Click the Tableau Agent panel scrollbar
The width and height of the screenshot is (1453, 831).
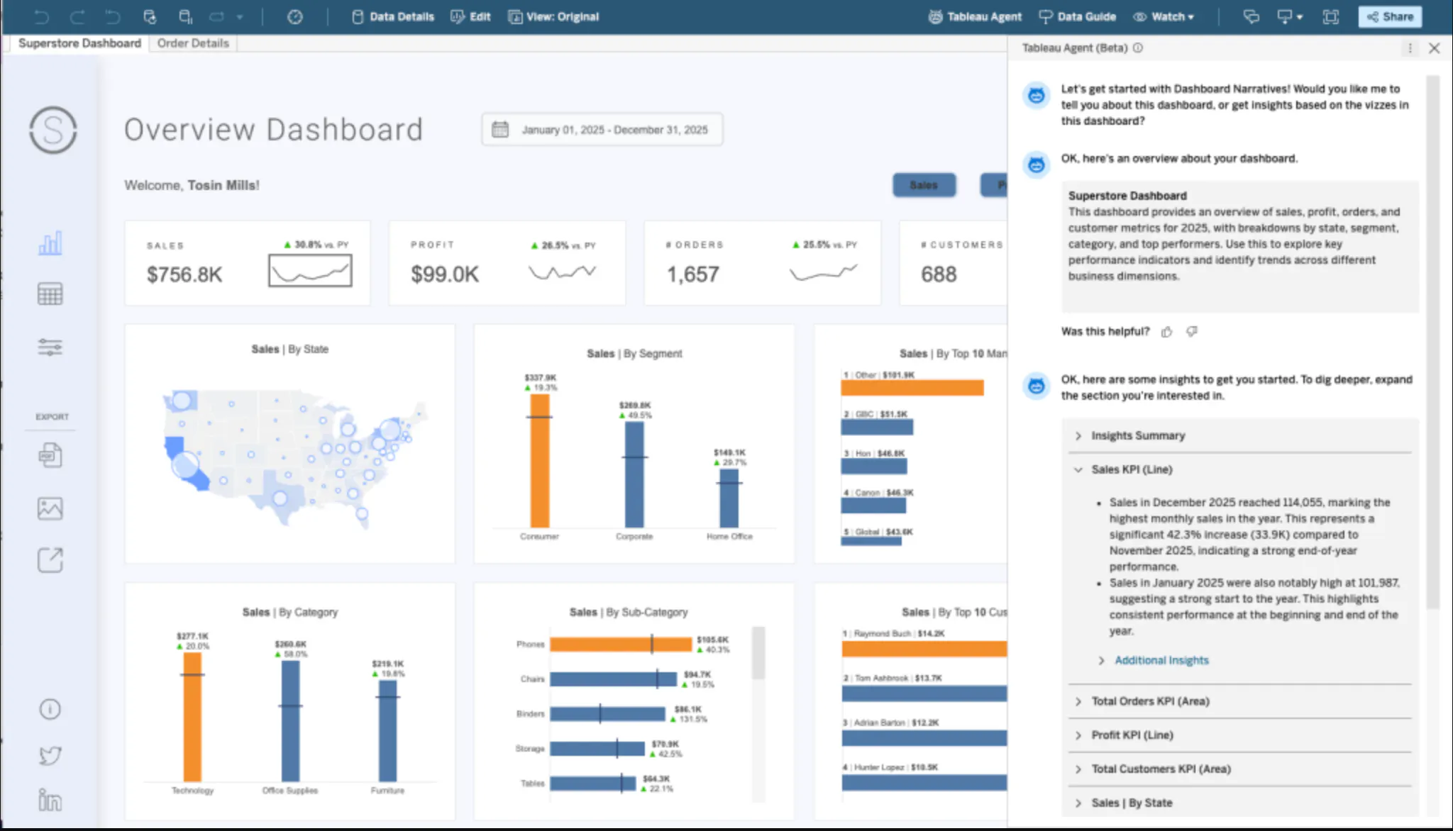click(x=1433, y=342)
